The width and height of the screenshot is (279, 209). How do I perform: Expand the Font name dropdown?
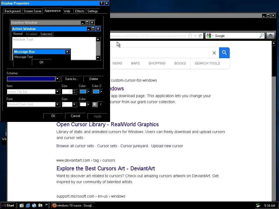click(x=57, y=104)
